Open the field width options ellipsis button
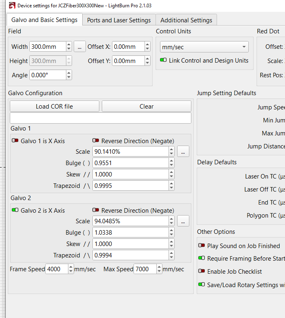Screen dimensions: 285x318 (x=79, y=47)
